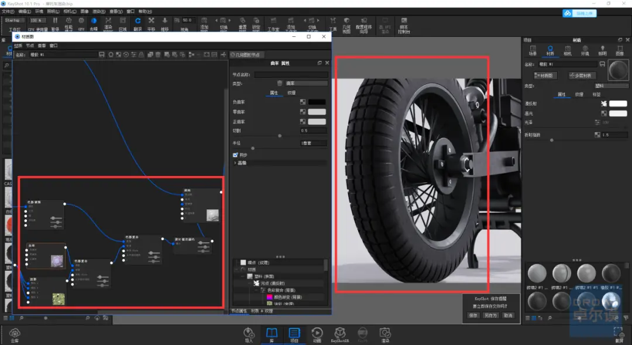Screen dimensions: 632x345
Task: Select the Tumble (翻滚) camera tool
Action: (x=138, y=24)
